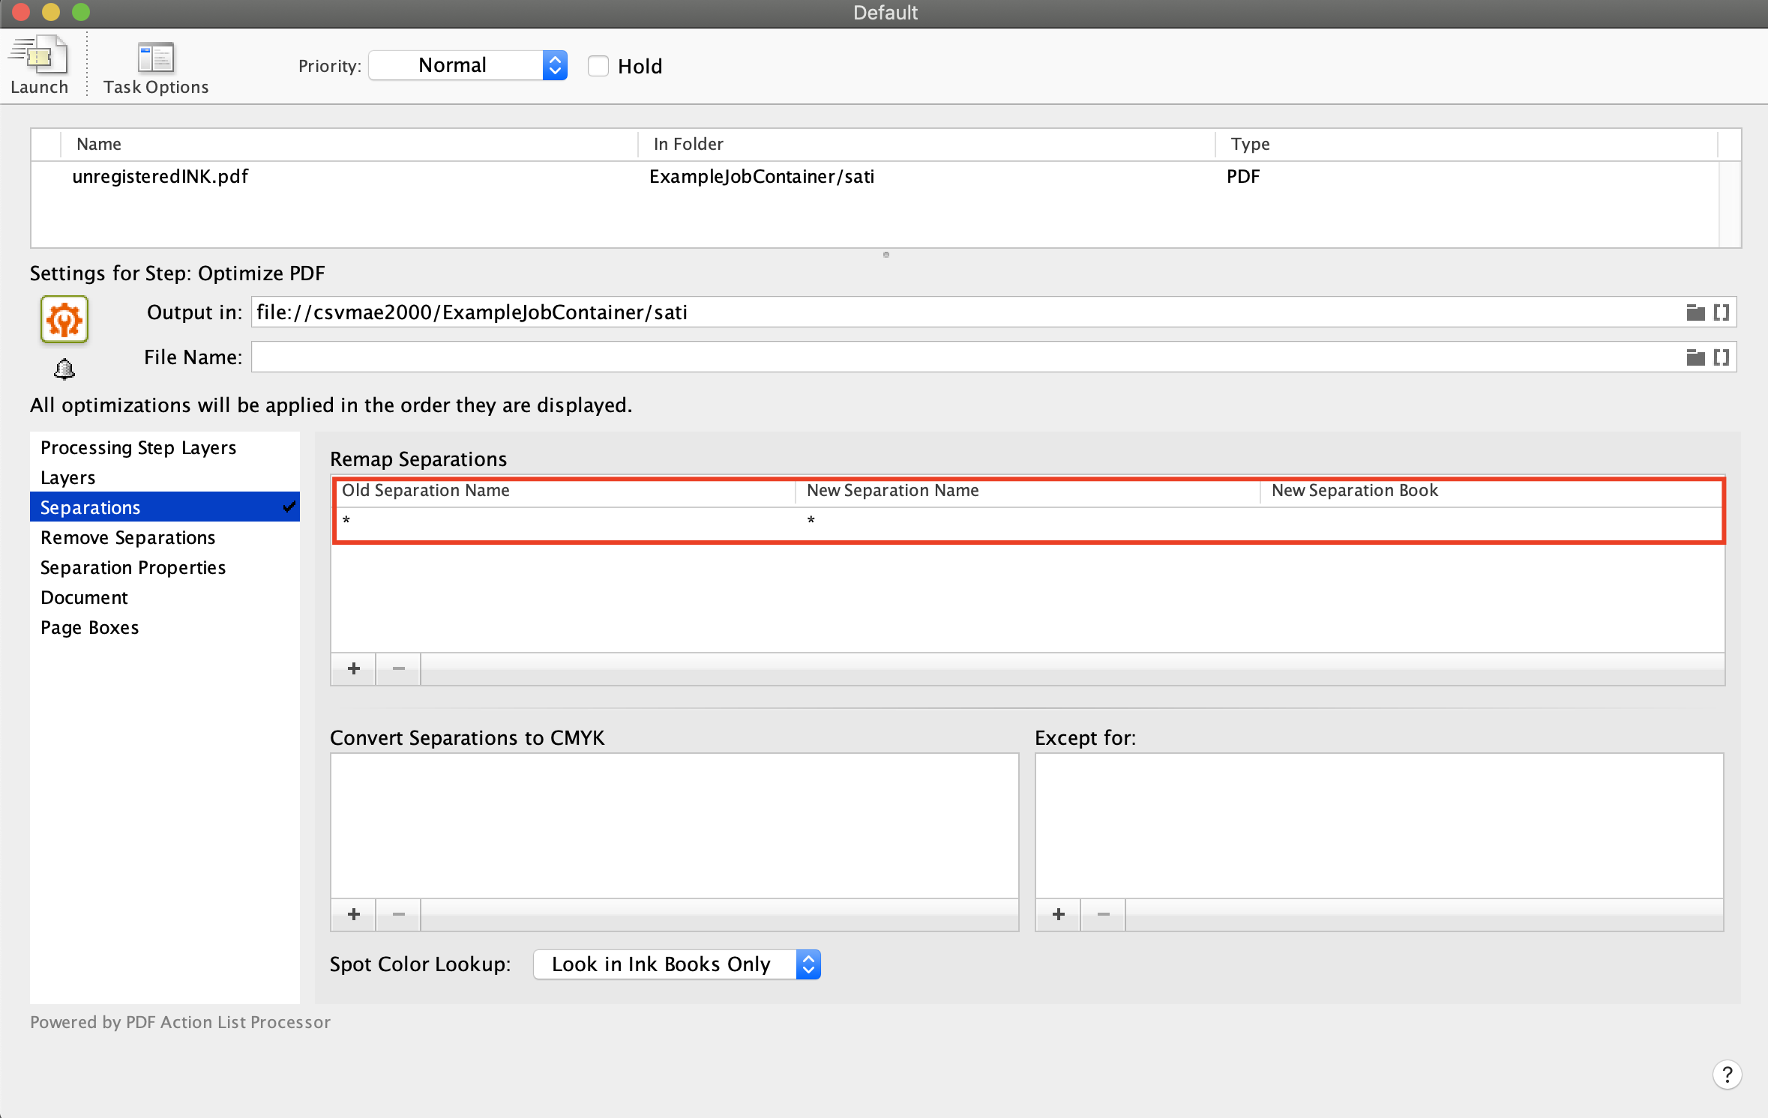Open Help via the question mark icon

coord(1728,1075)
